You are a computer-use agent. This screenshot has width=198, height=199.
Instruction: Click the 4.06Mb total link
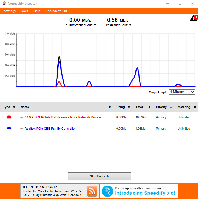click(x=140, y=129)
